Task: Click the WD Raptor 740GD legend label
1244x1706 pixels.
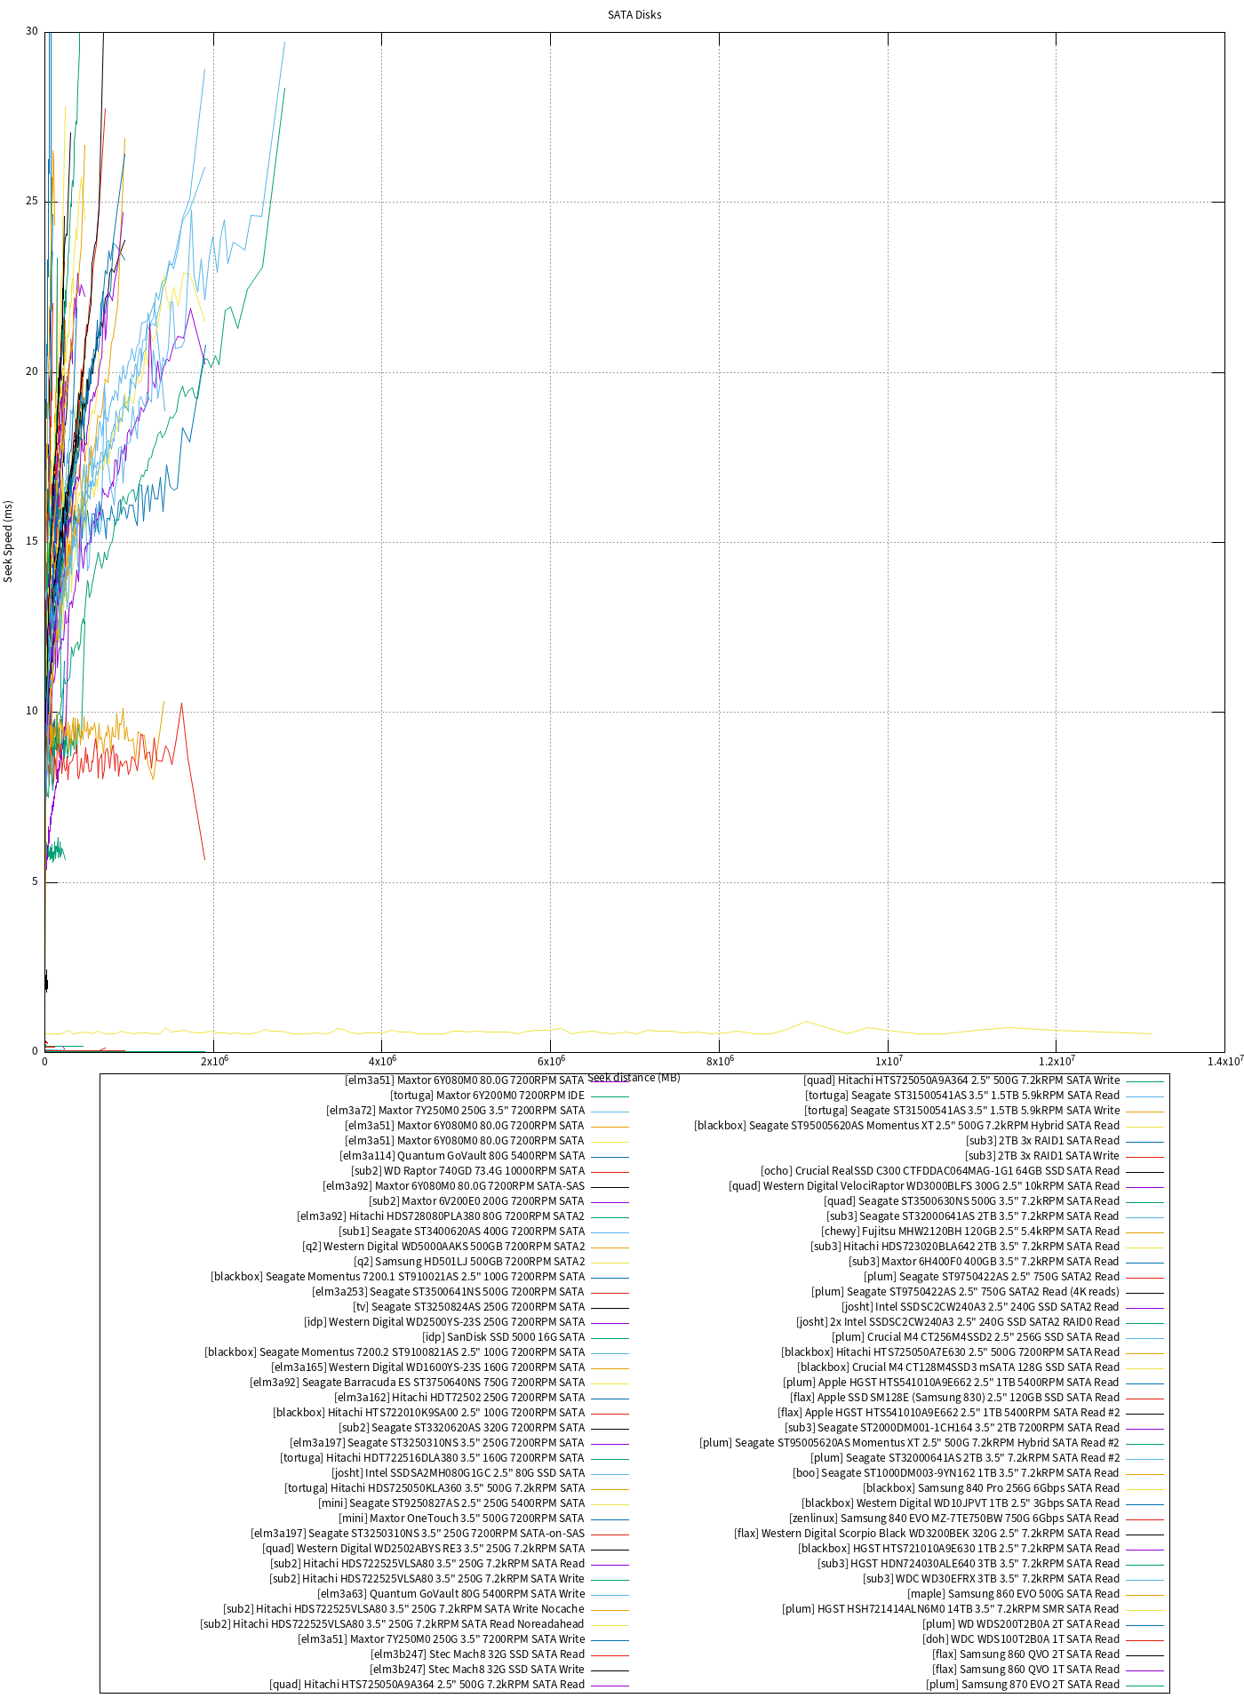Action: 467,1171
